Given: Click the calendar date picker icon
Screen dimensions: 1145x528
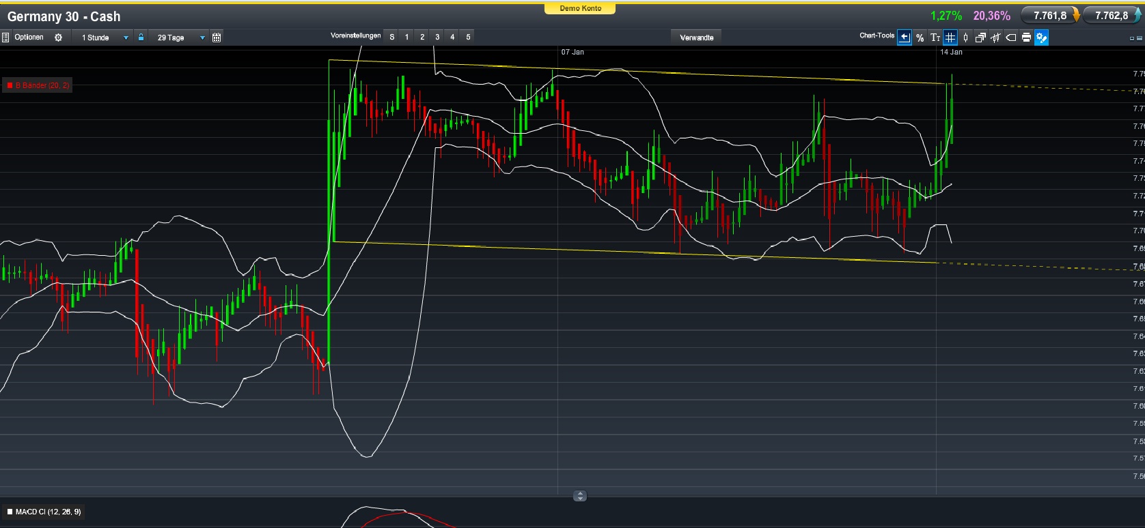Looking at the screenshot, I should (x=217, y=38).
